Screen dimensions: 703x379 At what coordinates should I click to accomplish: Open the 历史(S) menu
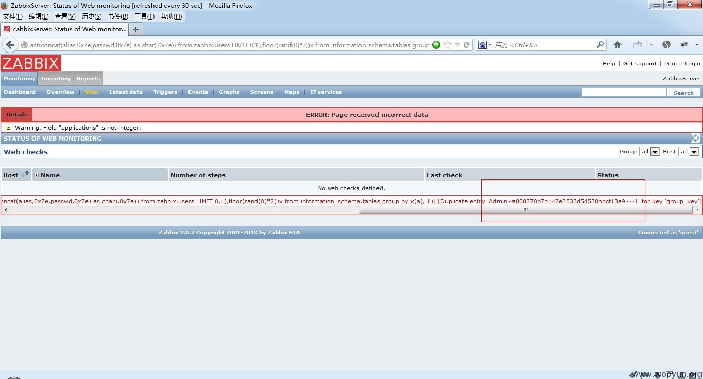point(92,16)
